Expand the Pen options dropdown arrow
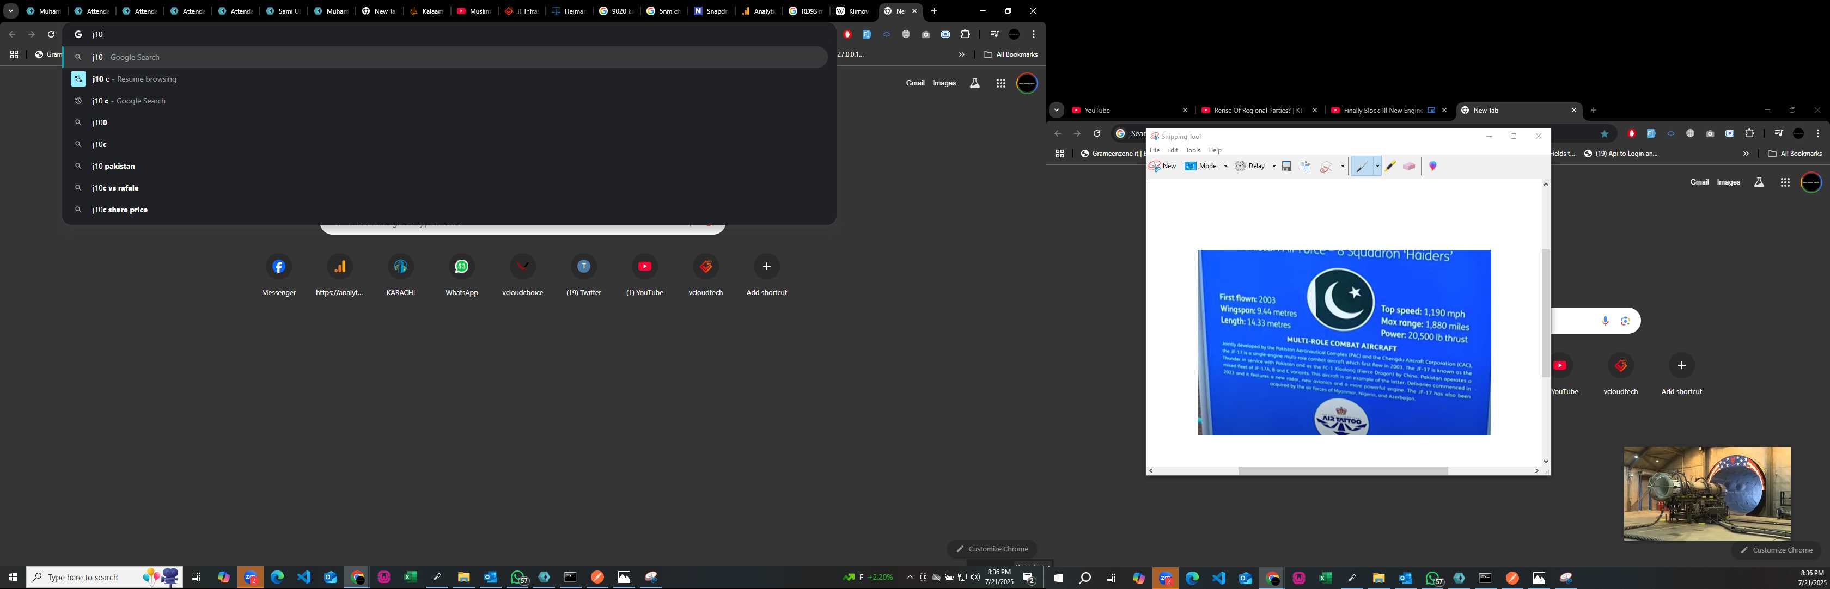The height and width of the screenshot is (589, 1830). coord(1377,166)
